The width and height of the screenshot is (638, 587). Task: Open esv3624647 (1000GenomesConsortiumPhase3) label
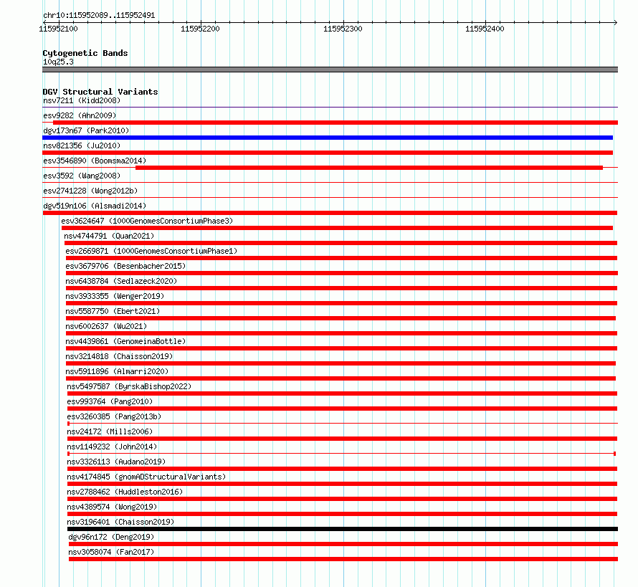pyautogui.click(x=147, y=221)
